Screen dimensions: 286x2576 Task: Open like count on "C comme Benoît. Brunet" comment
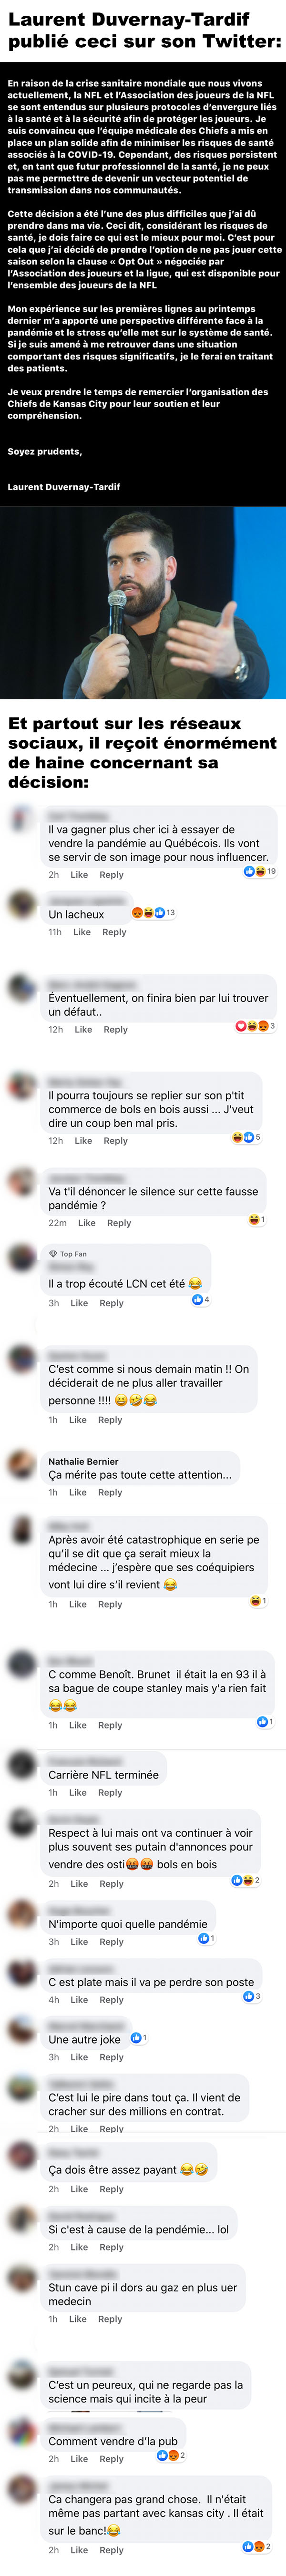pyautogui.click(x=265, y=1721)
